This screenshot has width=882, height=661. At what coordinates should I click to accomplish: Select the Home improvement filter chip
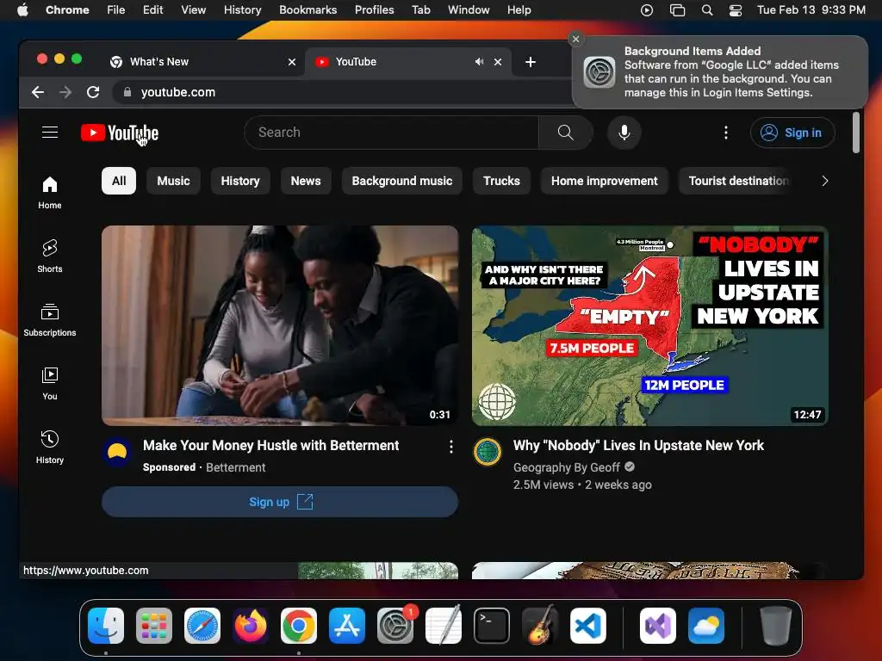(604, 181)
